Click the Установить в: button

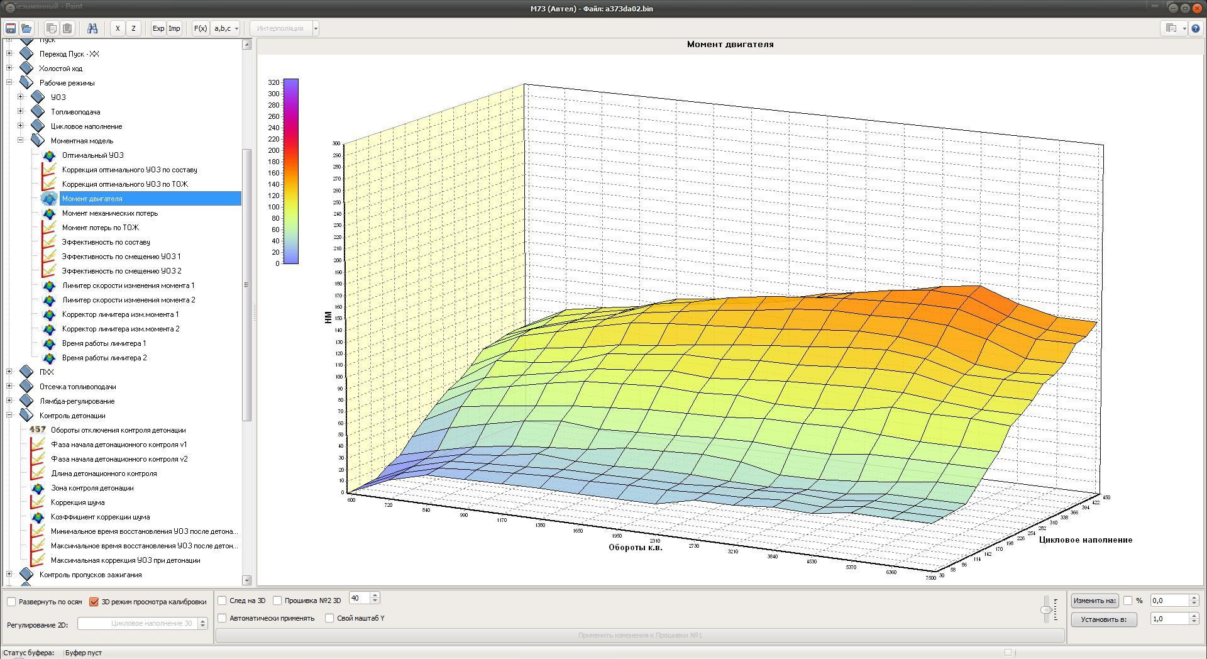(x=1103, y=619)
